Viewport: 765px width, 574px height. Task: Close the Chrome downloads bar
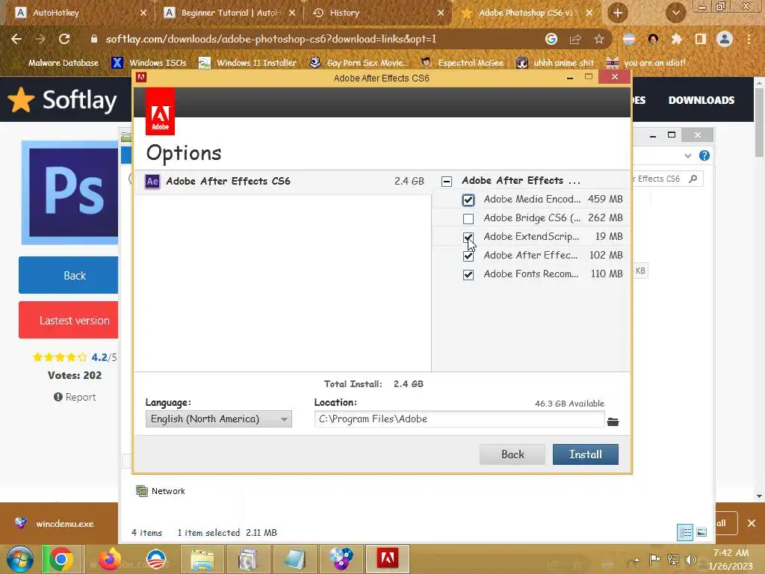(752, 523)
